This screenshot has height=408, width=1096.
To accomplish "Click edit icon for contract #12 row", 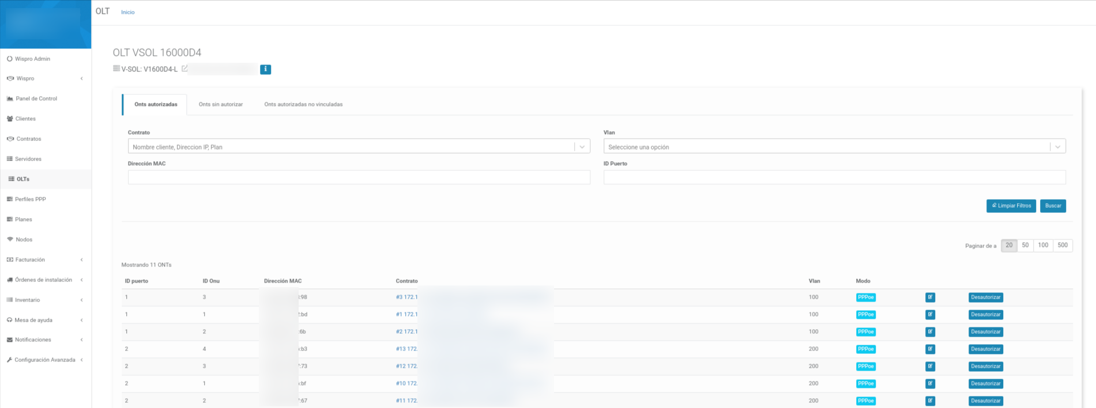I will point(930,367).
